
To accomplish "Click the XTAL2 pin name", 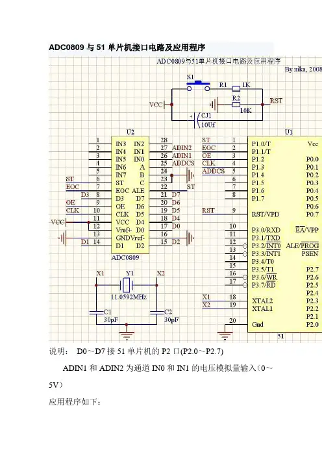I will (x=262, y=301).
